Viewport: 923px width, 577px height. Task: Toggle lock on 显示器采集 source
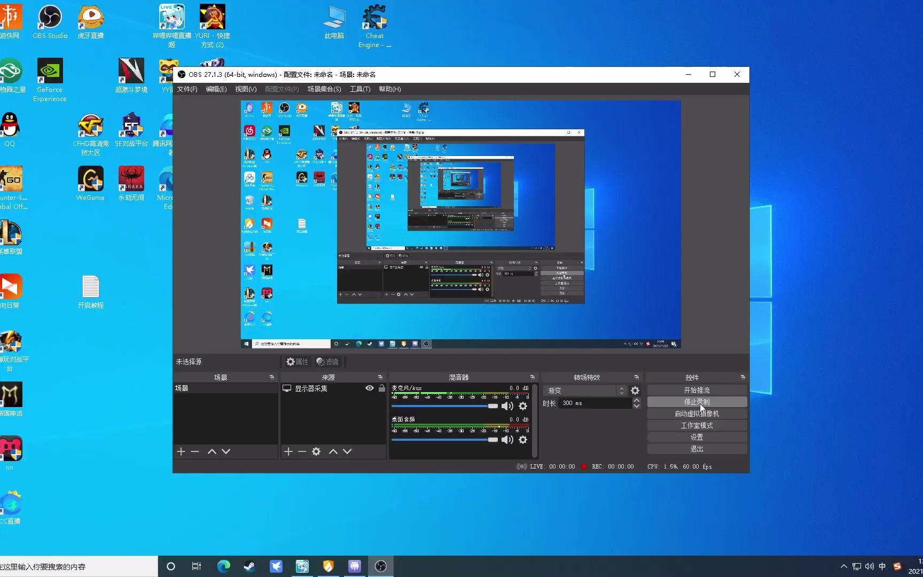coord(381,388)
